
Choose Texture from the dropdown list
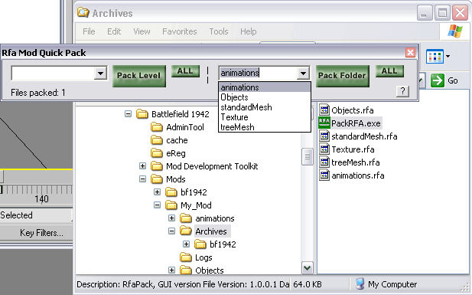[x=264, y=117]
